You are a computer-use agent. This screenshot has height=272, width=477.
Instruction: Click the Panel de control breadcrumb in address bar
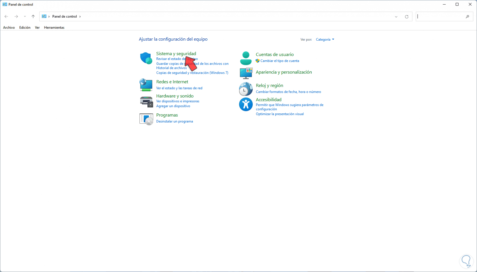[64, 16]
